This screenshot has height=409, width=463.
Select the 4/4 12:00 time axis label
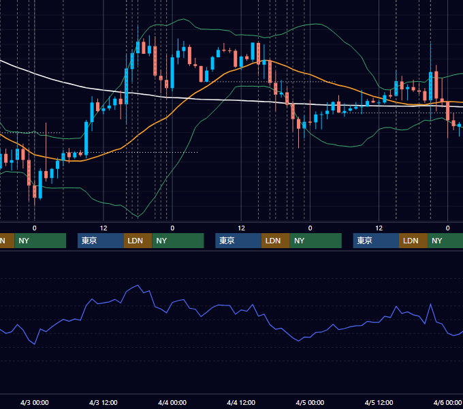[x=241, y=402]
